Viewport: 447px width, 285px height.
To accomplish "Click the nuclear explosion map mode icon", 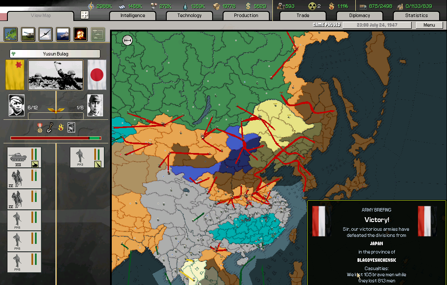I will click(x=80, y=34).
